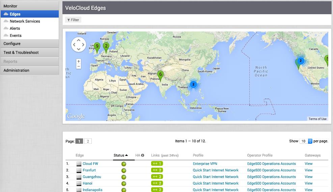The height and width of the screenshot is (192, 333).
Task: Pan the map down with arrow control
Action: tap(79, 49)
